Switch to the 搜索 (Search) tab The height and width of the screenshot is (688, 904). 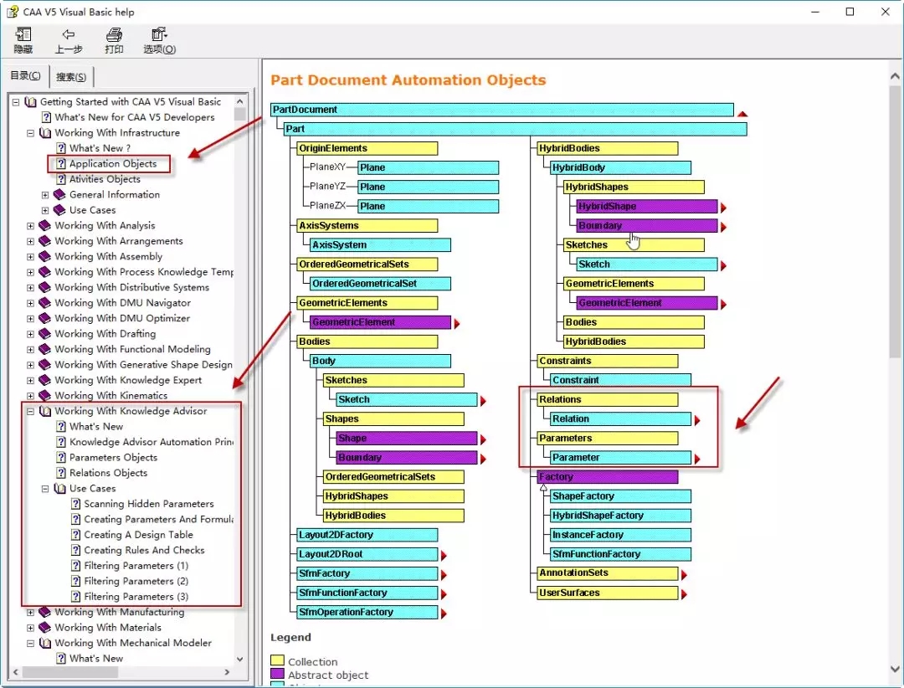(71, 77)
